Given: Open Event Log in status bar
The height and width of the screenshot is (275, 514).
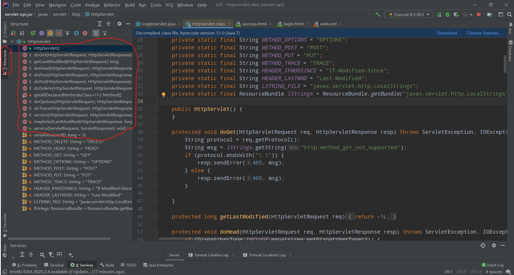Looking at the screenshot, I should 493,265.
